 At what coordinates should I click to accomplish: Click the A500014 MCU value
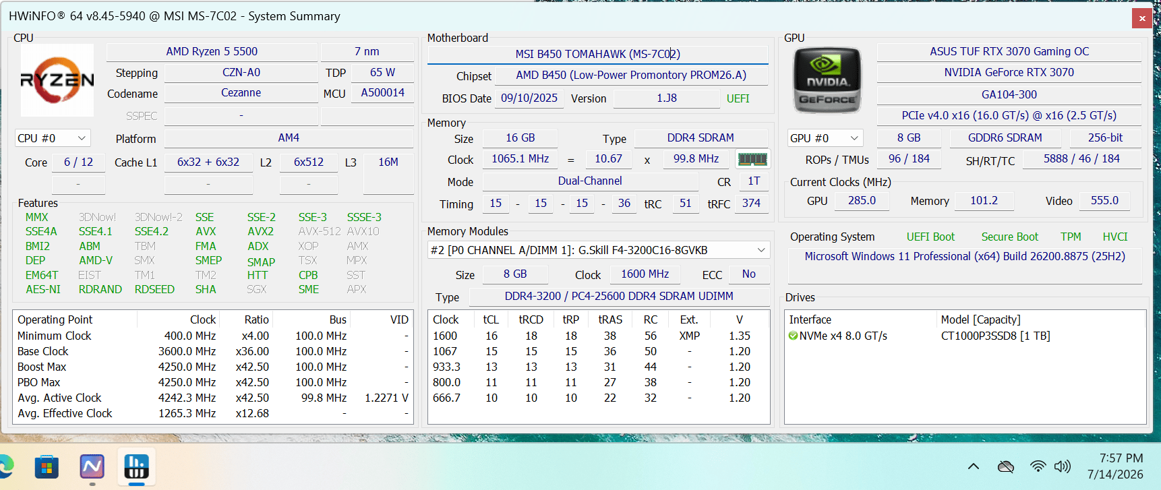[x=382, y=92]
